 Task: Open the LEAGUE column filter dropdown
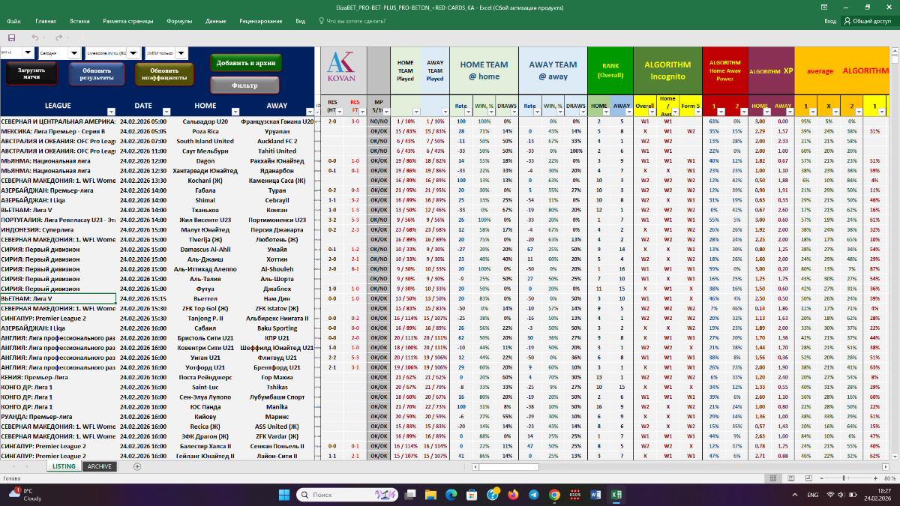pyautogui.click(x=111, y=109)
